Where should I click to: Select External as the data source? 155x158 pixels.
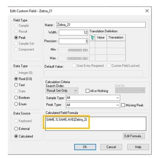coord(22,129)
